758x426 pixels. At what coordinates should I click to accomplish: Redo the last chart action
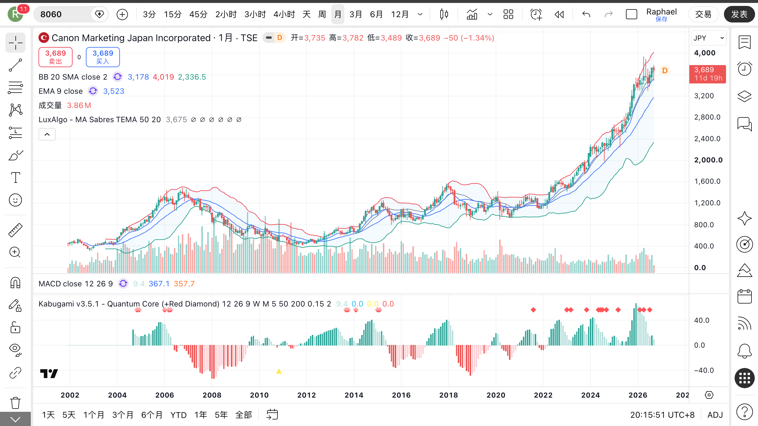608,14
